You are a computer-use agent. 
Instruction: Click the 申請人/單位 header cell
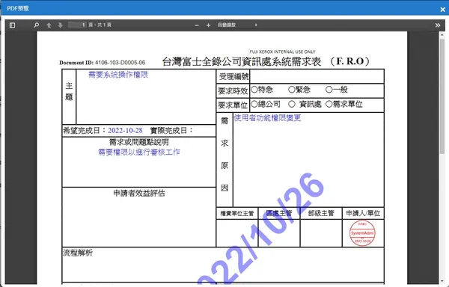363,213
